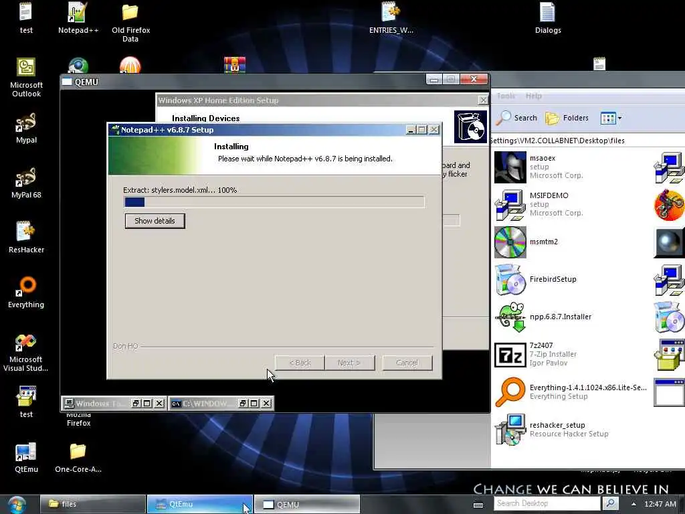685x514 pixels.
Task: Toggle Folders pane in Explorer toolbar
Action: (x=567, y=118)
